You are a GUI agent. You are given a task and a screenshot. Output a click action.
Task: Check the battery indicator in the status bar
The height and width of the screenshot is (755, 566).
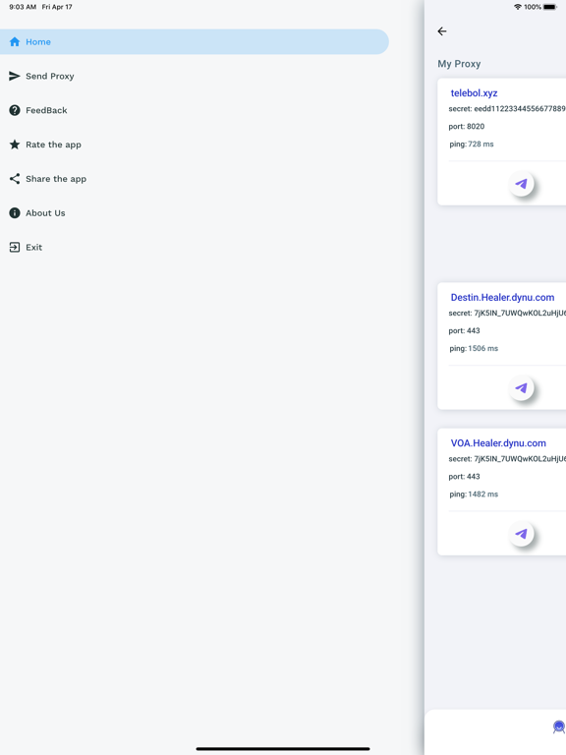click(549, 7)
